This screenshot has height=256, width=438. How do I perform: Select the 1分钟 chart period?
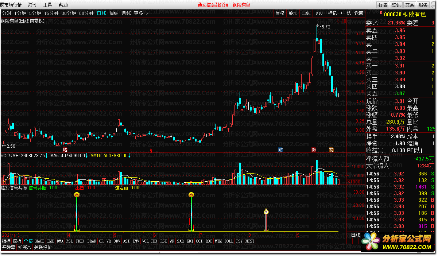point(20,13)
